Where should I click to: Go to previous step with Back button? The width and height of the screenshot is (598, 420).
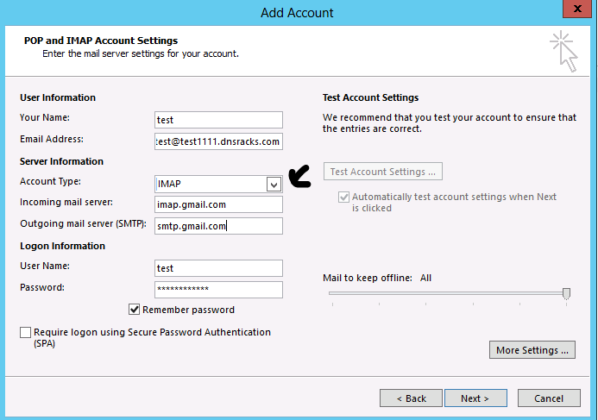411,398
